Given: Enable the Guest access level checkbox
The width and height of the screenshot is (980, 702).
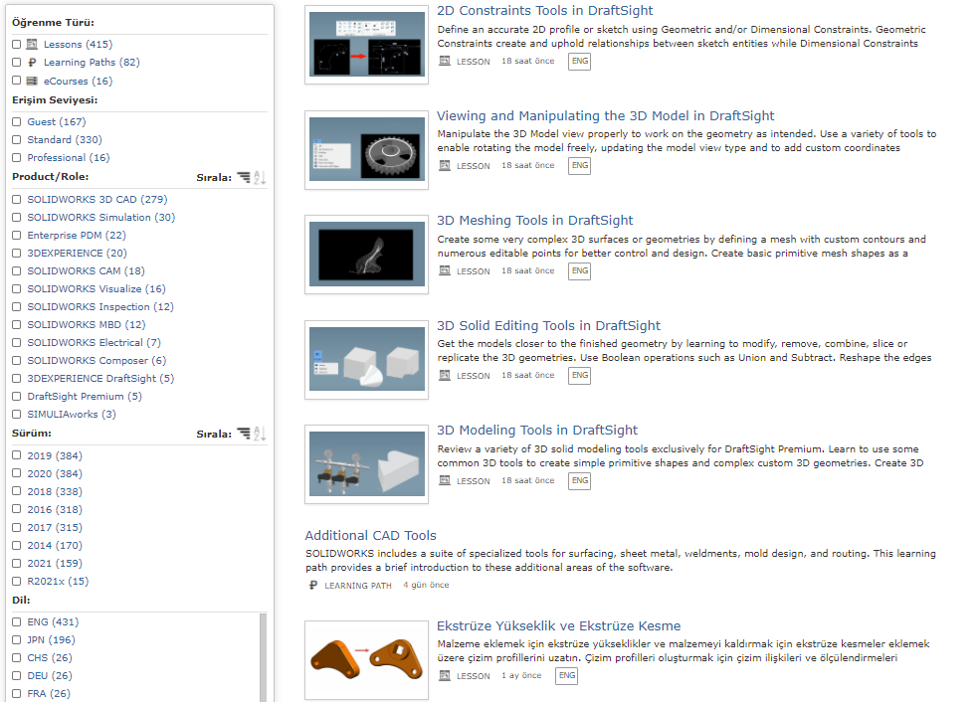Looking at the screenshot, I should click(x=17, y=122).
